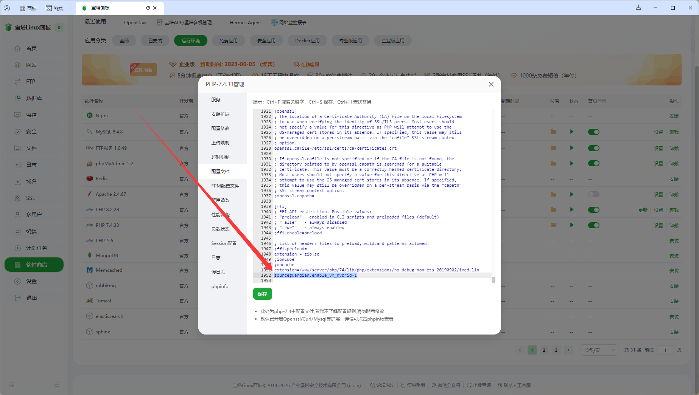Open the 数据库 sidebar item
Image resolution: width=699 pixels, height=395 pixels.
click(x=34, y=98)
